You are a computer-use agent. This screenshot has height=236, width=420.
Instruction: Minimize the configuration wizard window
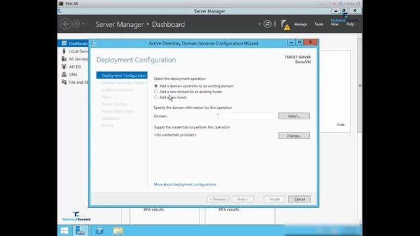coord(291,42)
